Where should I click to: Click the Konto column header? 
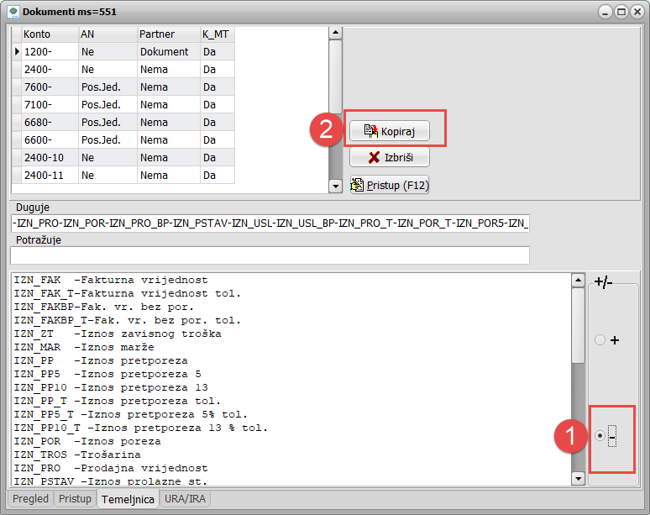(x=49, y=34)
